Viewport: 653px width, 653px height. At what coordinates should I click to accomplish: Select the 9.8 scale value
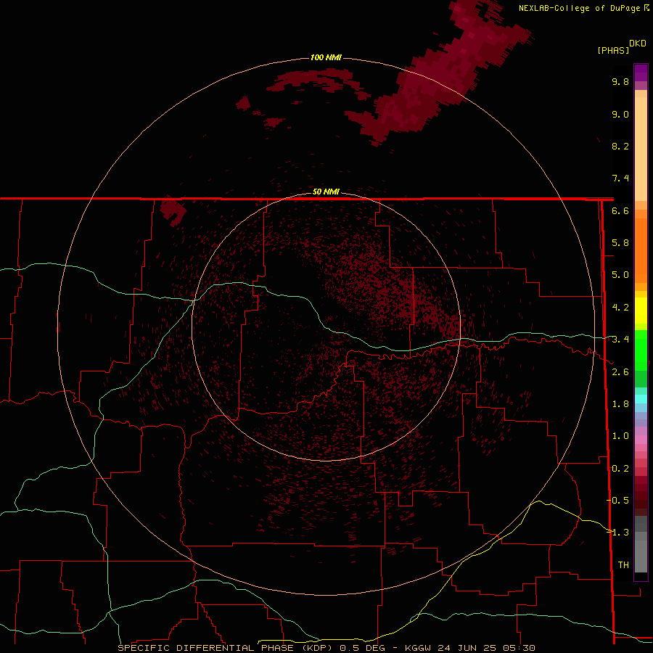coord(620,81)
